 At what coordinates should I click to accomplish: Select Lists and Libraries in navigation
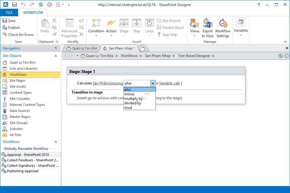coord(23,68)
